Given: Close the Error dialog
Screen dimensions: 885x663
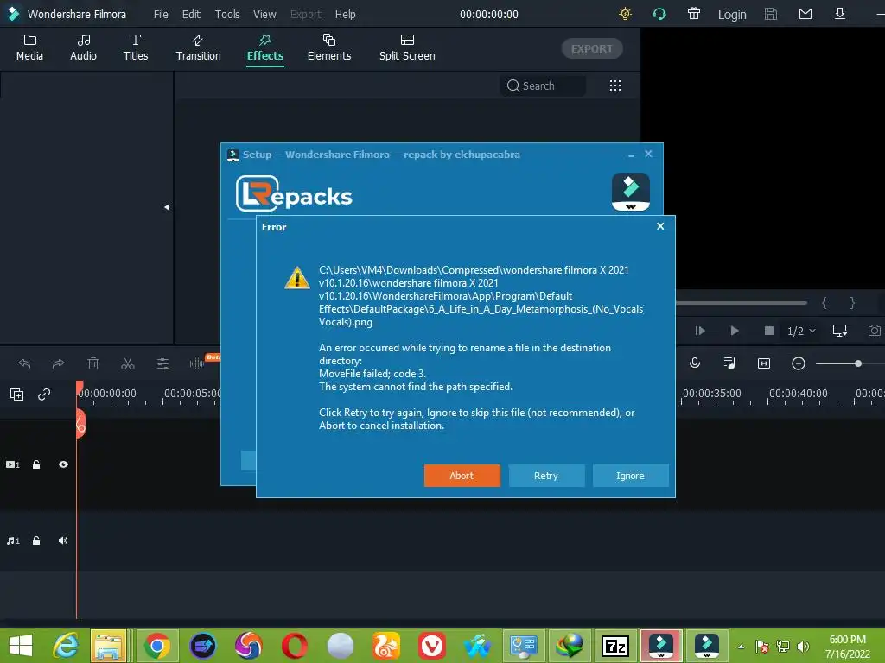Looking at the screenshot, I should [x=660, y=226].
